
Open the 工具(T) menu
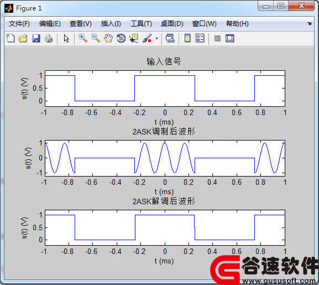pyautogui.click(x=141, y=24)
